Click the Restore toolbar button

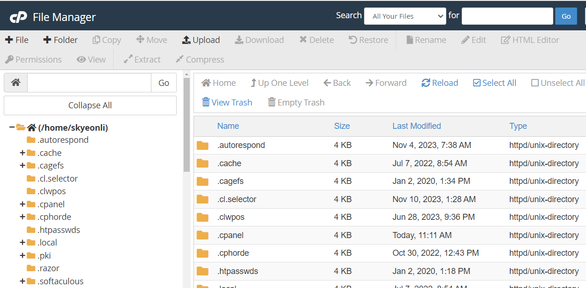tap(368, 40)
